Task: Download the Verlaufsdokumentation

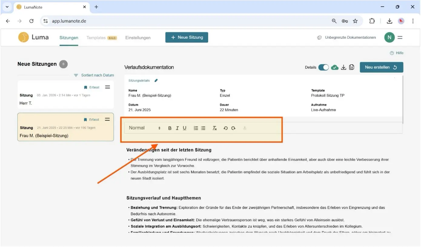Action: pos(343,67)
